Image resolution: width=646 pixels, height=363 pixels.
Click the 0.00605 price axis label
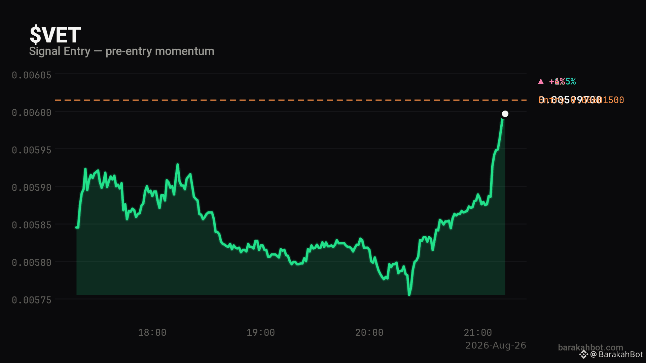[x=32, y=75]
